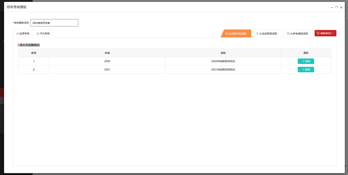Click the 请选择战略规划 heading
This screenshot has height=175, width=348.
[x=29, y=45]
